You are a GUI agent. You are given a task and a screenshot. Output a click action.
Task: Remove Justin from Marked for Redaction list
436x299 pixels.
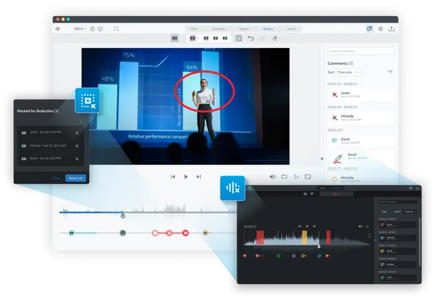(77, 133)
